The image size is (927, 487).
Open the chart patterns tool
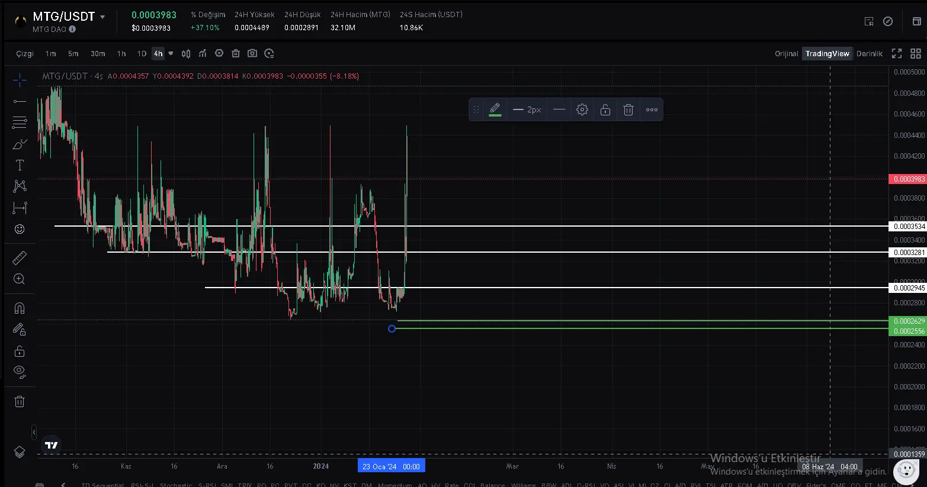(20, 186)
